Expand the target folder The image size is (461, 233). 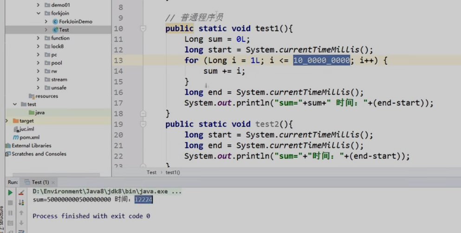click(x=7, y=120)
